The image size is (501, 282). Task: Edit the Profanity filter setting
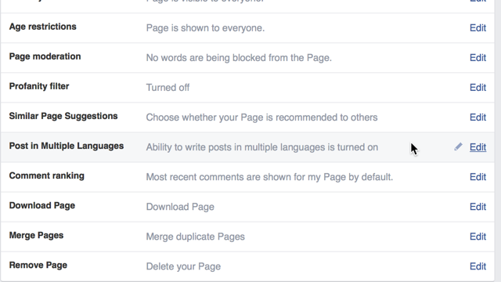(478, 88)
